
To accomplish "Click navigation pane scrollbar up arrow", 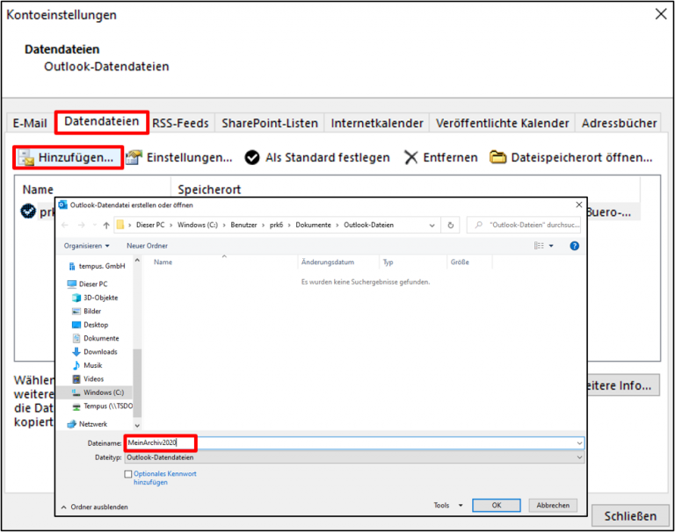I will tap(137, 260).
